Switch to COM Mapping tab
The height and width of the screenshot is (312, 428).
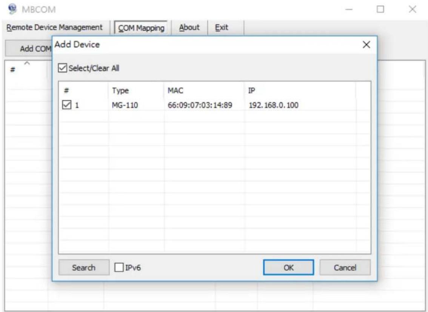tap(141, 28)
